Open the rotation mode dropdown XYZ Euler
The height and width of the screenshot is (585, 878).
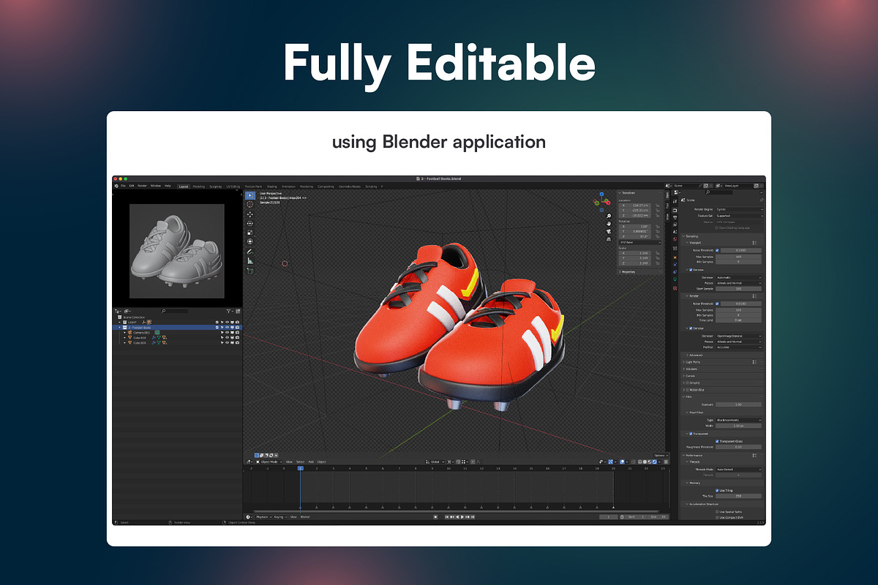tap(640, 243)
